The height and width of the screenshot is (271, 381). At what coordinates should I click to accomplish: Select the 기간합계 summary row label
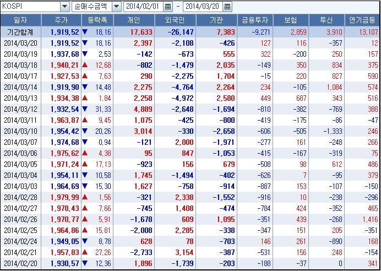pos(21,32)
